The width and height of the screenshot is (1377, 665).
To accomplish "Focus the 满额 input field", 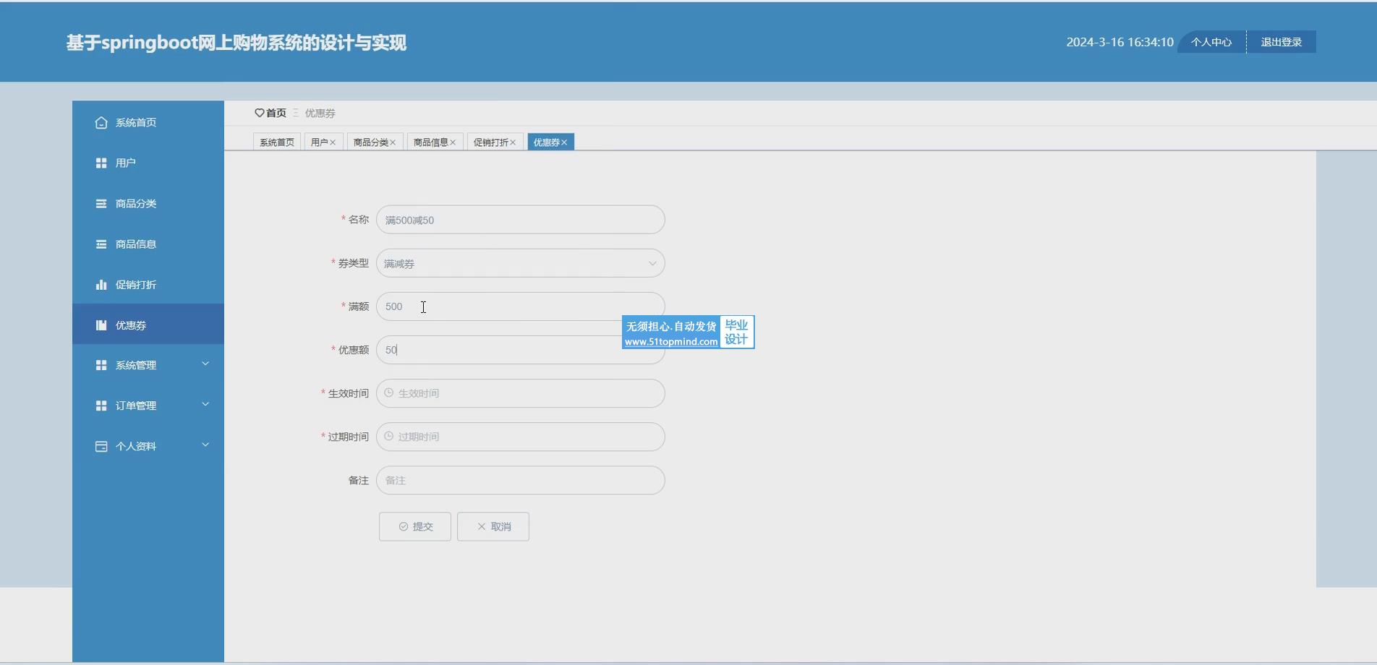I will (521, 306).
